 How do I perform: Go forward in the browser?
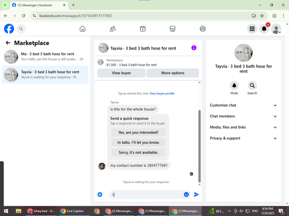pos(14,16)
